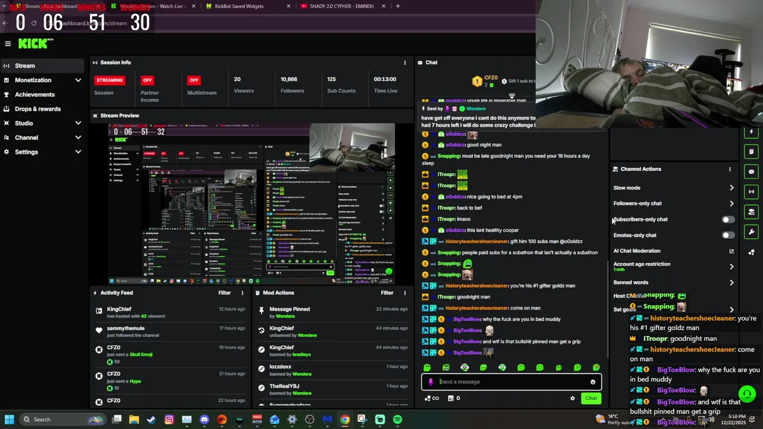
Task: Click lozzdoxx banned entry in Mod Actions
Action: tap(332, 370)
